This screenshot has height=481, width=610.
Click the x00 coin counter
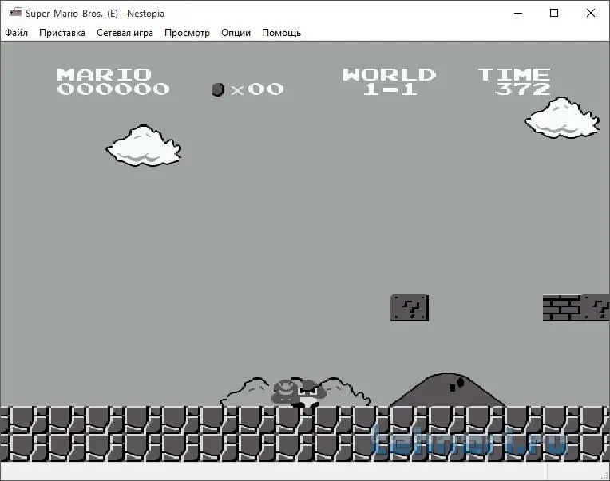point(258,89)
